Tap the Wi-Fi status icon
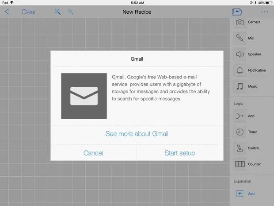The width and height of the screenshot is (274, 206). [x=11, y=3]
